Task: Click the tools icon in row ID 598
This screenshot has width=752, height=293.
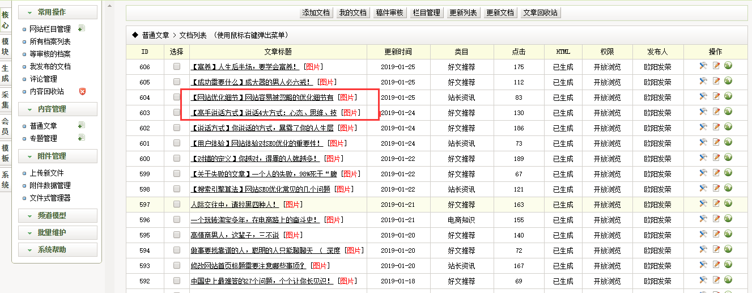Action: point(703,188)
